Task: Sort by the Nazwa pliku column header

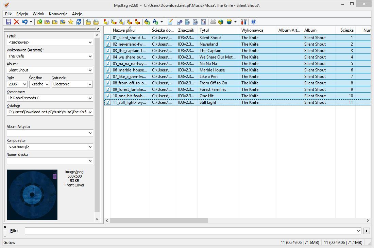Action: coord(130,30)
